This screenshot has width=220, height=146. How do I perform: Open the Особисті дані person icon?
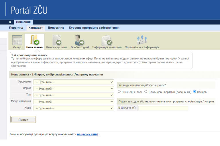click(79, 40)
